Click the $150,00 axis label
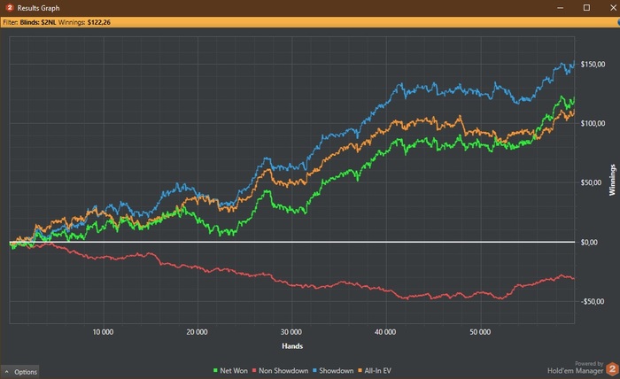Image resolution: width=620 pixels, height=379 pixels. click(593, 64)
